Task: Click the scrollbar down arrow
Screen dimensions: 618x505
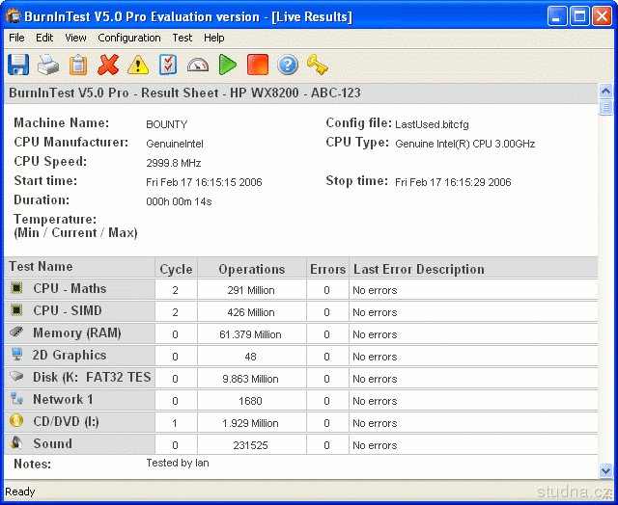Action: click(x=605, y=471)
